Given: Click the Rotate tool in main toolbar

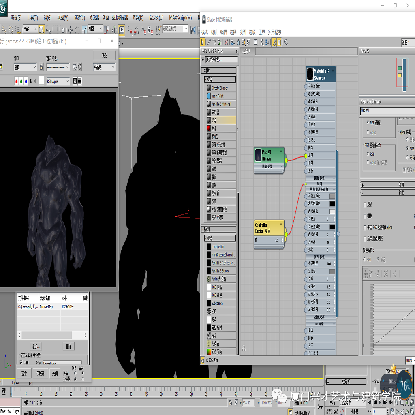Looking at the screenshot, I should (77, 29).
